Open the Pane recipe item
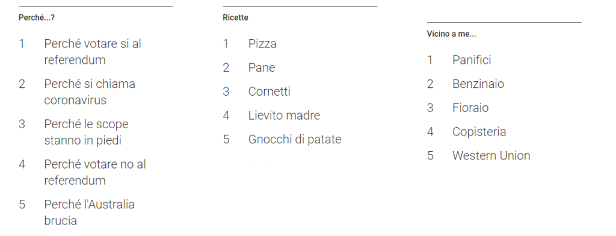Viewport: 616px width, 236px height. tap(262, 67)
